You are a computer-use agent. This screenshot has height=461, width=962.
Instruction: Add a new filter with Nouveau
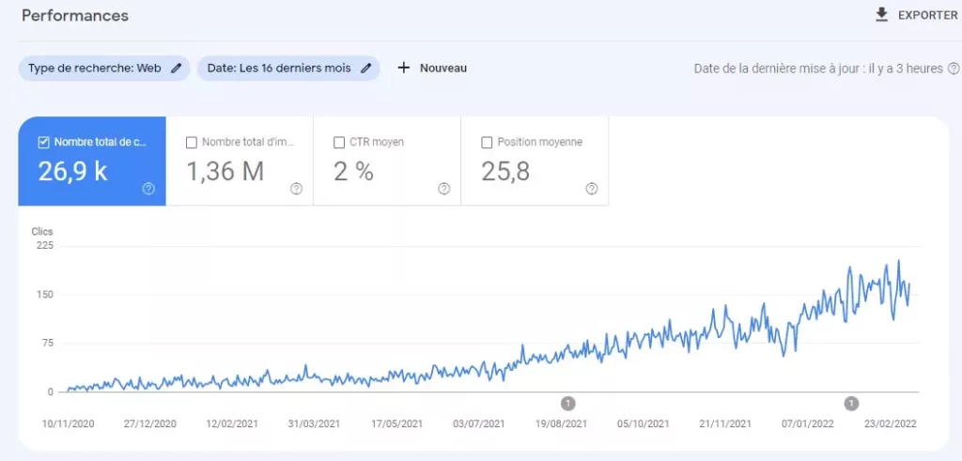click(432, 68)
